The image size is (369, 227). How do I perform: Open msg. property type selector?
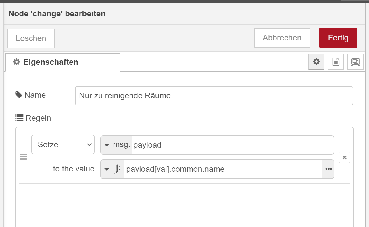click(x=116, y=145)
